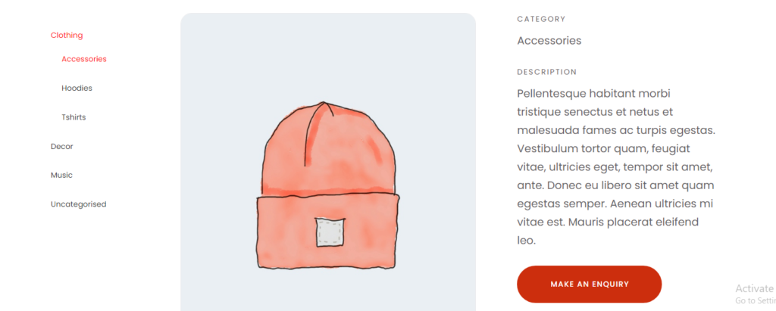Click the DESCRIPTION heading label
776x311 pixels.
pyautogui.click(x=547, y=72)
